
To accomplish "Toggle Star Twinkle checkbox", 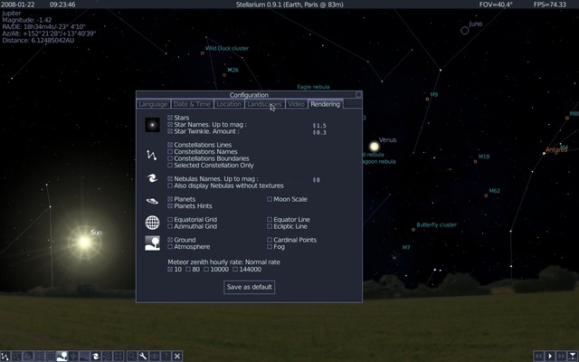I will tap(170, 131).
